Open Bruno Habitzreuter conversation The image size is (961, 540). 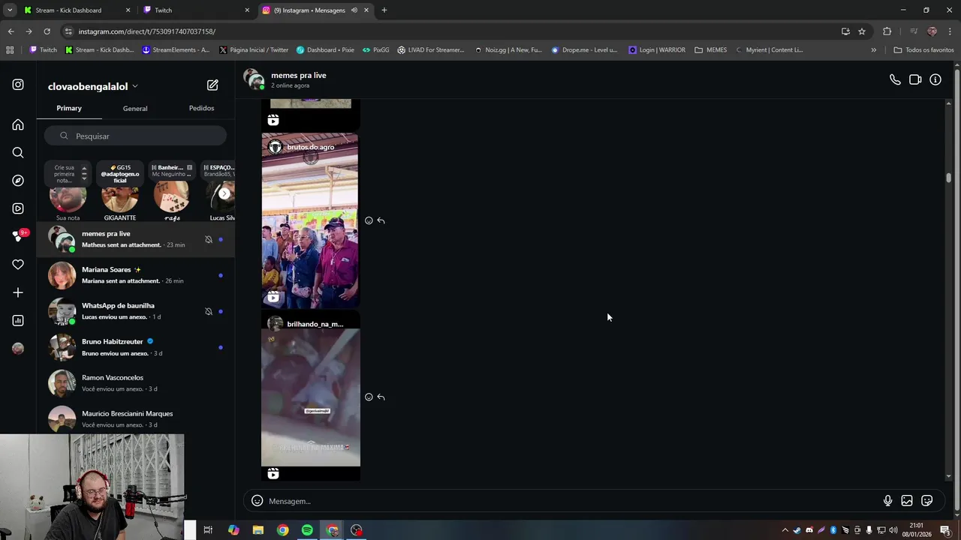tap(136, 347)
